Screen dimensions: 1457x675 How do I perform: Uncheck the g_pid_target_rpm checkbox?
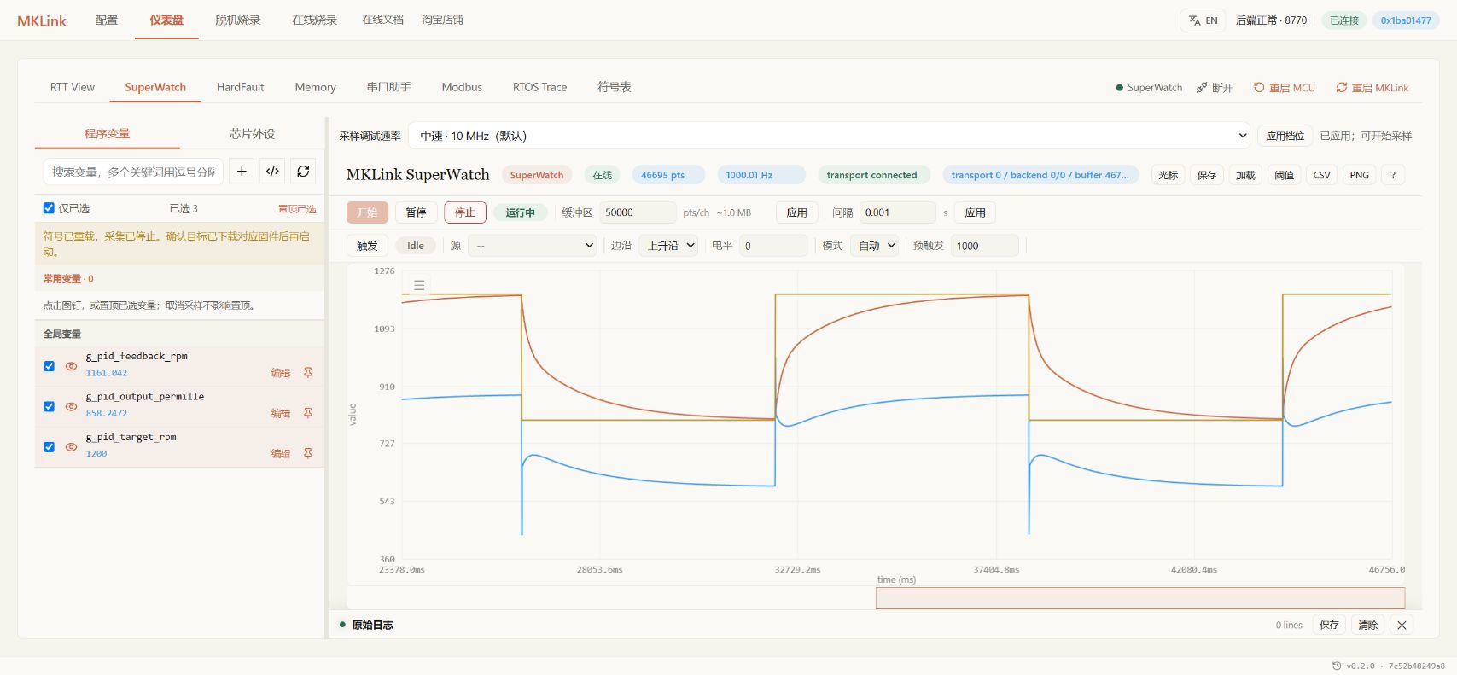(49, 447)
